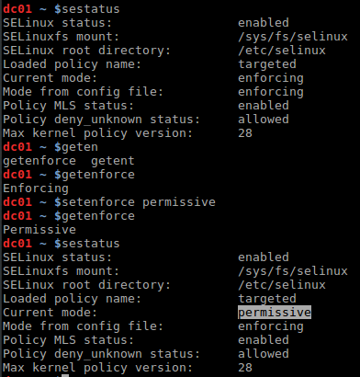The height and width of the screenshot is (377, 360).
Task: Click the second /etc/selinux root directory value
Action: [282, 285]
